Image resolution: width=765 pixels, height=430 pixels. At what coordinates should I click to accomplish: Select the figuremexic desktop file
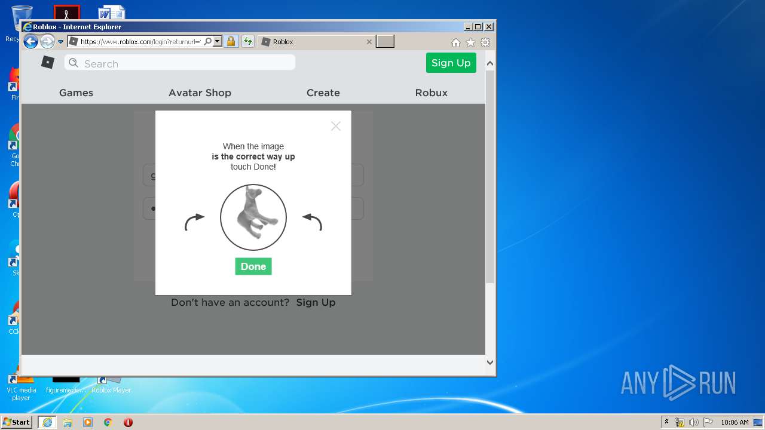coord(66,385)
